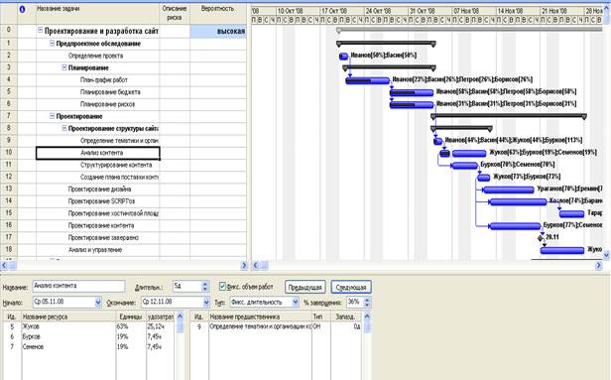Screen dimensions: 611x380
Task: Collapse the 'Проектирование и разработка сайта' summary task
Action: tap(40, 31)
